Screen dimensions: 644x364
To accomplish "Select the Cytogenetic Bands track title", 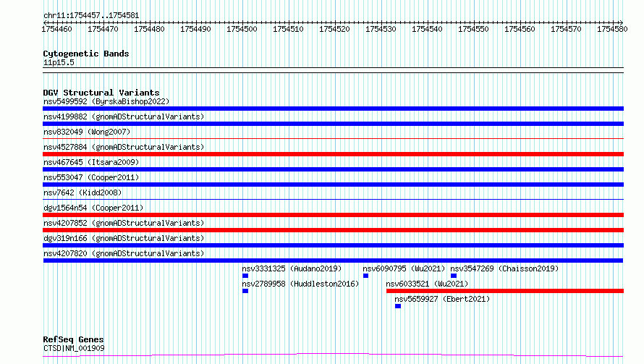I will tap(86, 54).
